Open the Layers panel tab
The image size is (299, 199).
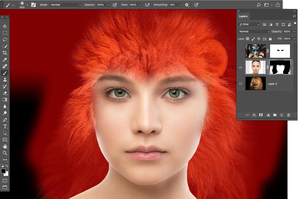(x=243, y=16)
